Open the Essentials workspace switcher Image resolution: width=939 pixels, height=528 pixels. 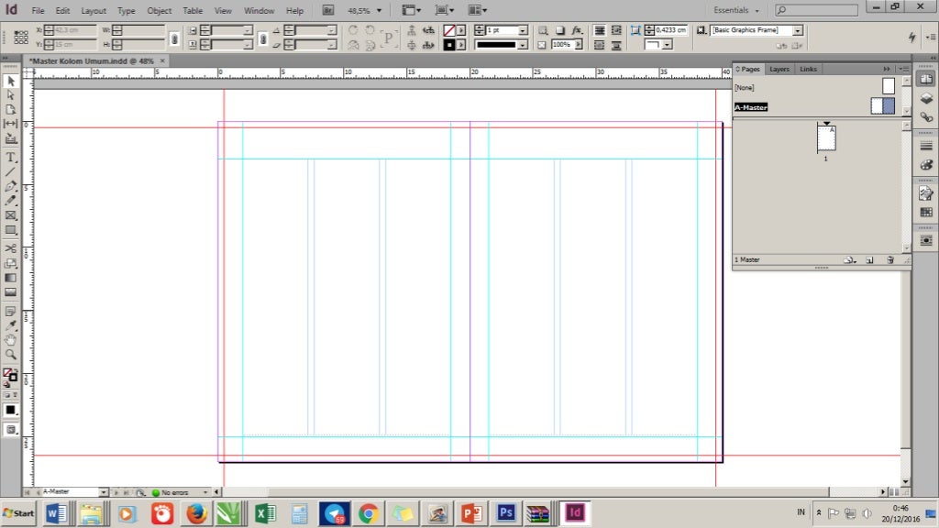pos(736,10)
